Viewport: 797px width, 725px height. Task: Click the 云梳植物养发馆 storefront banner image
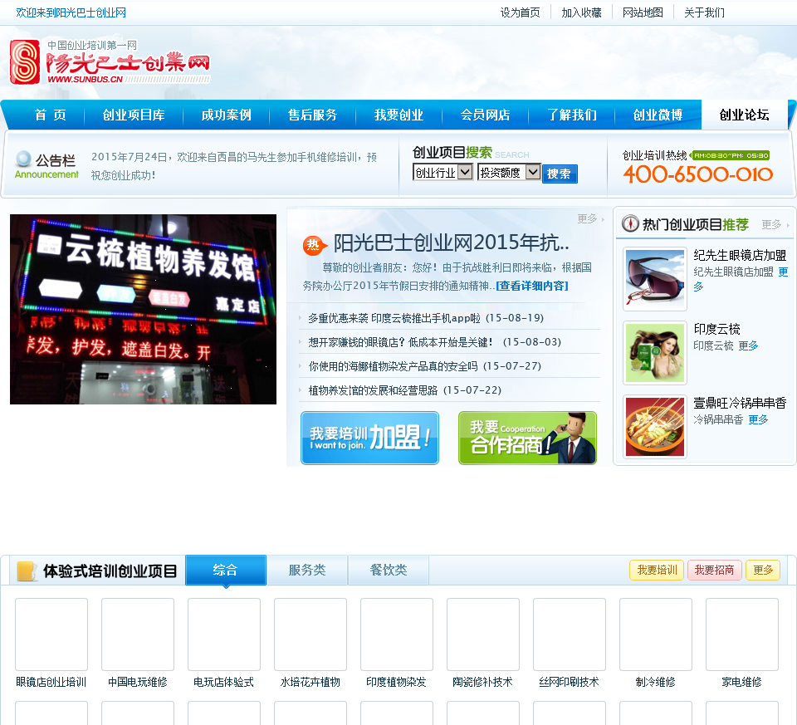coord(144,309)
